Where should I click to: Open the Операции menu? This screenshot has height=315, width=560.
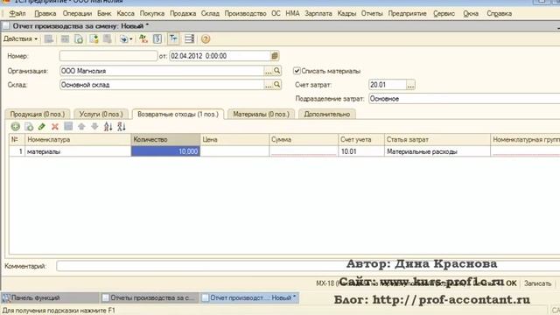coord(77,14)
